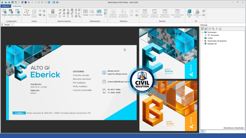
Task: Click the panel icon below Edificação tree
Action: click(x=202, y=131)
